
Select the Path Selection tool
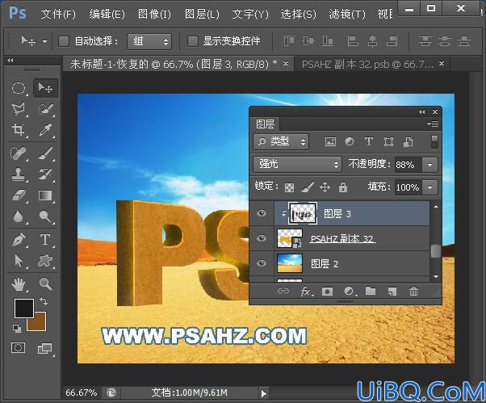19,261
